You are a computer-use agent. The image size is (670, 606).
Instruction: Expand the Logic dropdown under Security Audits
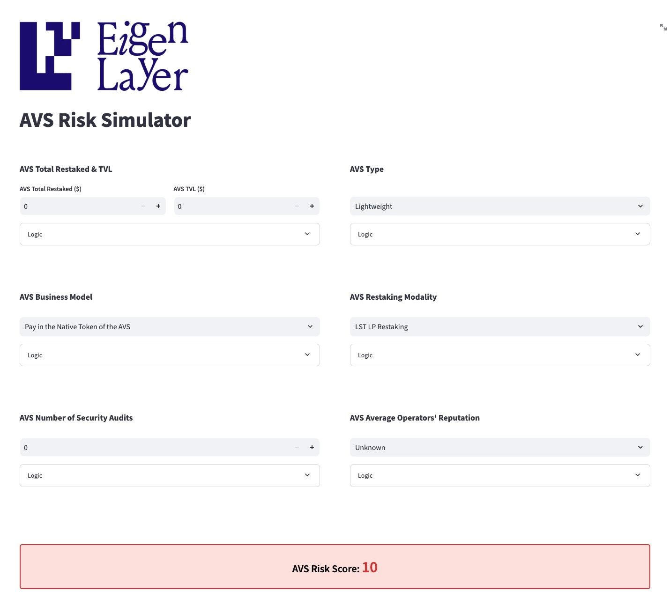point(170,475)
